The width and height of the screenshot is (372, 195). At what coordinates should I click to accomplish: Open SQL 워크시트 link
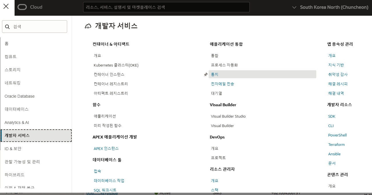click(105, 190)
